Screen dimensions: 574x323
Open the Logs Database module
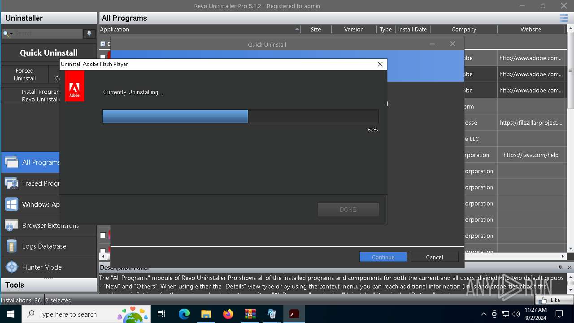tap(48, 246)
